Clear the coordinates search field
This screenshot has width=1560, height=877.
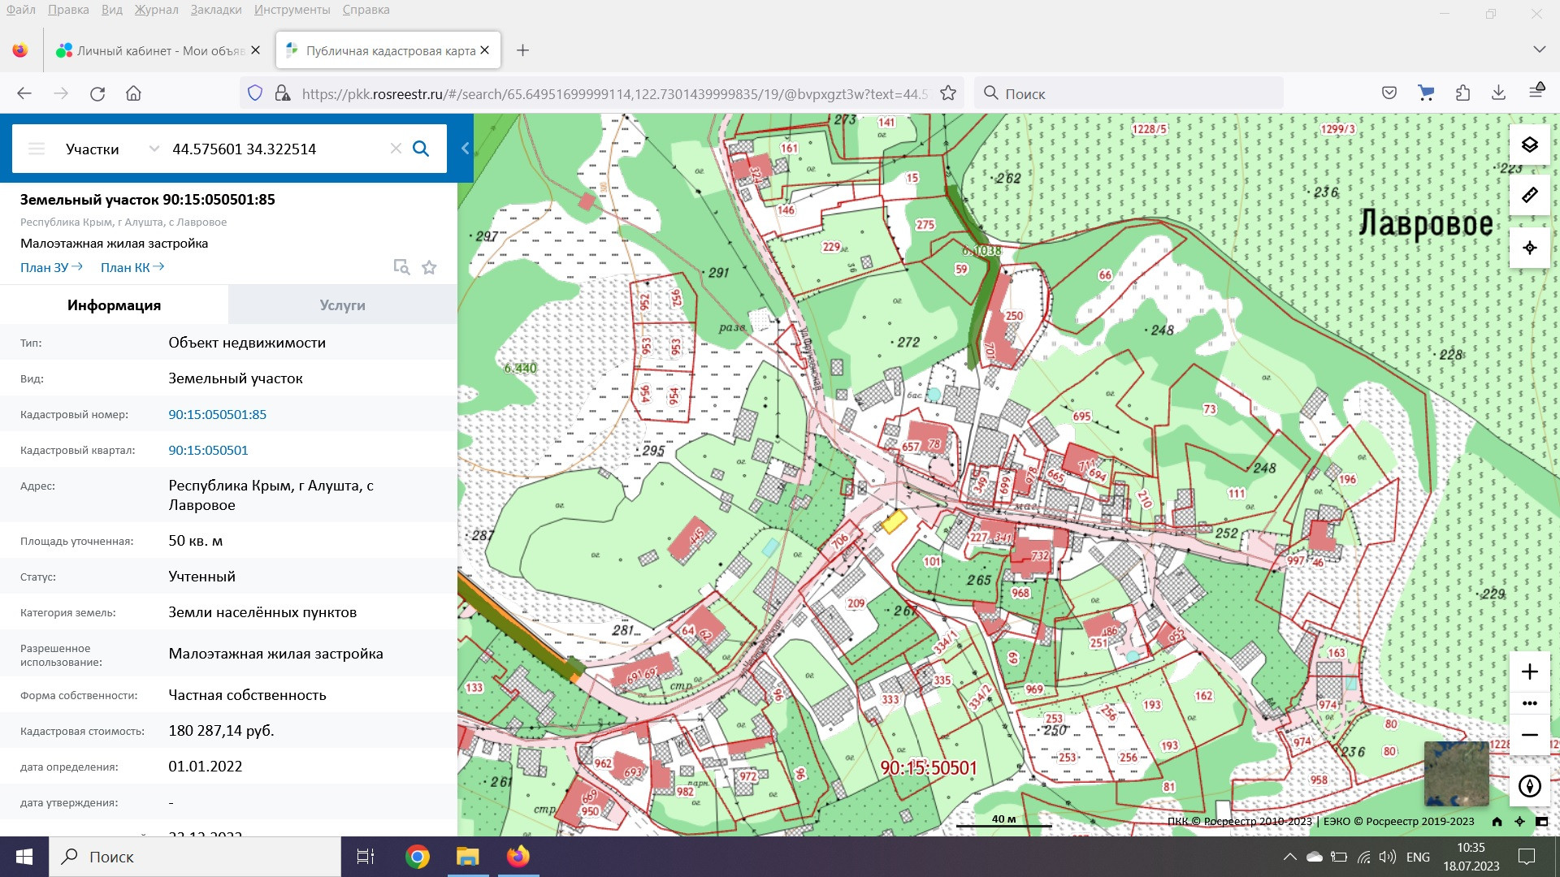tap(396, 149)
